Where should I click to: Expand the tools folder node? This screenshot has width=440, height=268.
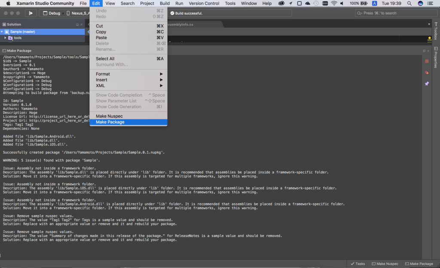[5, 38]
